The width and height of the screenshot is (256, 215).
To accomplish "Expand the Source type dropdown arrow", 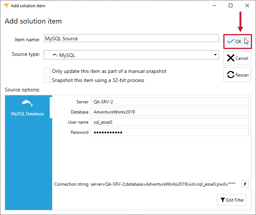I will (x=215, y=55).
